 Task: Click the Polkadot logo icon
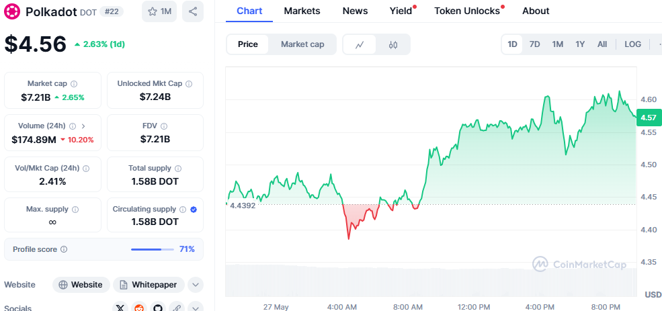click(x=12, y=11)
